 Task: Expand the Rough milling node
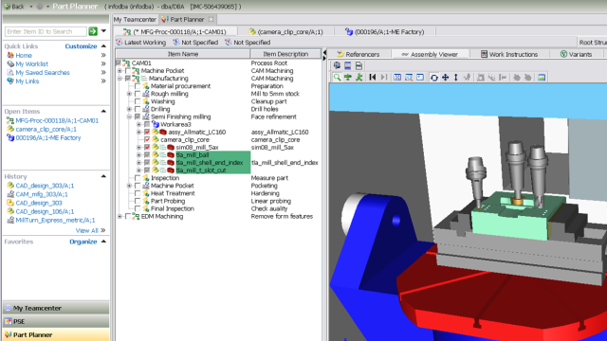click(x=130, y=94)
